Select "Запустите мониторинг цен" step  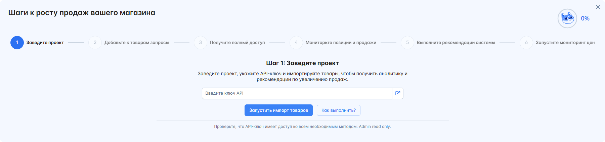coord(565,43)
